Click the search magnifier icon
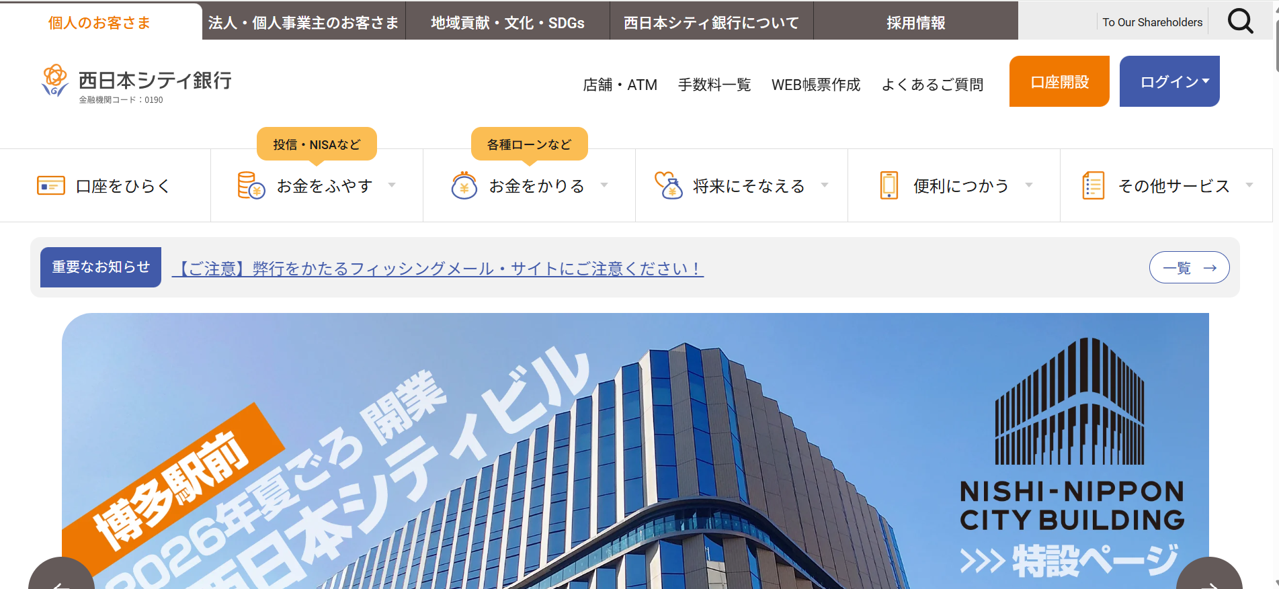The height and width of the screenshot is (589, 1279). [x=1240, y=21]
